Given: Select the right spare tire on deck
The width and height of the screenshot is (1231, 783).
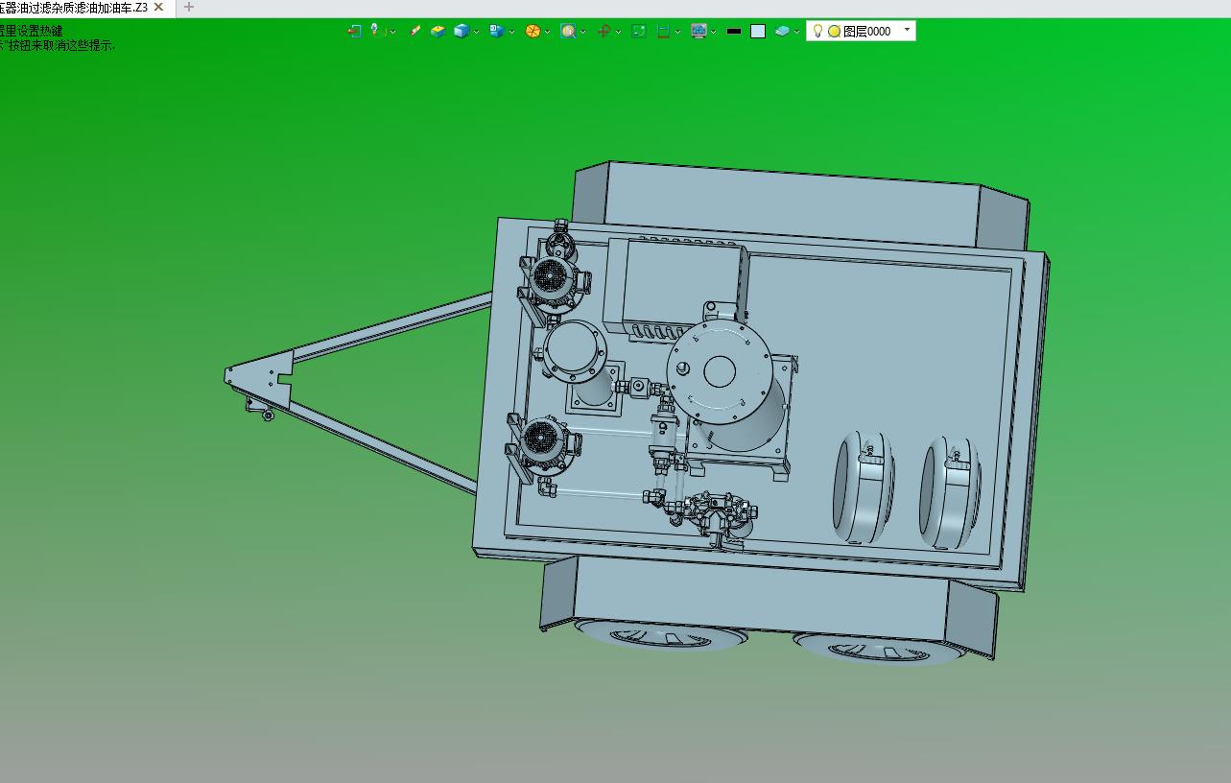Looking at the screenshot, I should [950, 492].
